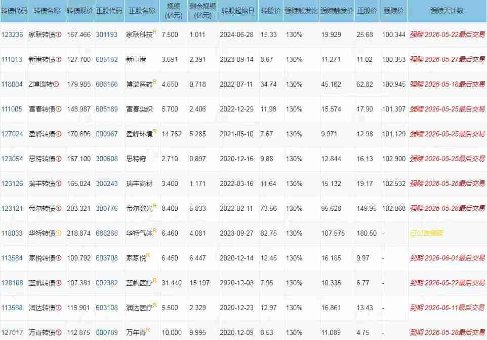Click the R marker next to 华特气体
Viewport: 487px width, 340px height.
[x=155, y=231]
